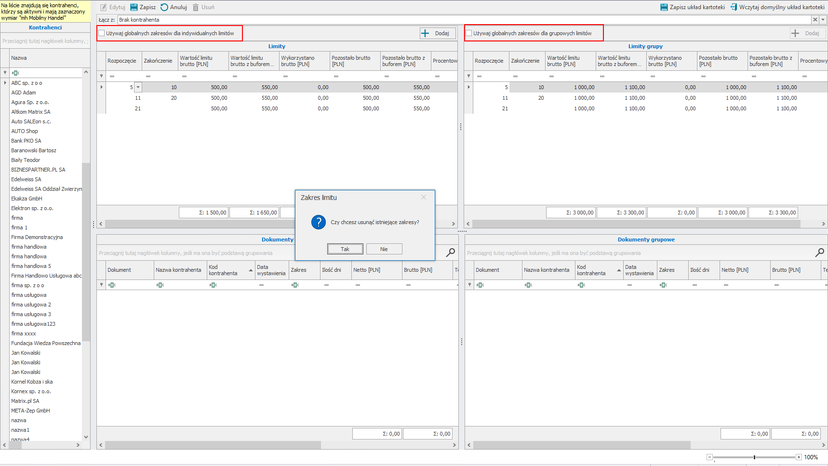Screen dimensions: 828x466
Task: Open search magnifier in Dokumenty grupowe panel
Action: [x=819, y=253]
